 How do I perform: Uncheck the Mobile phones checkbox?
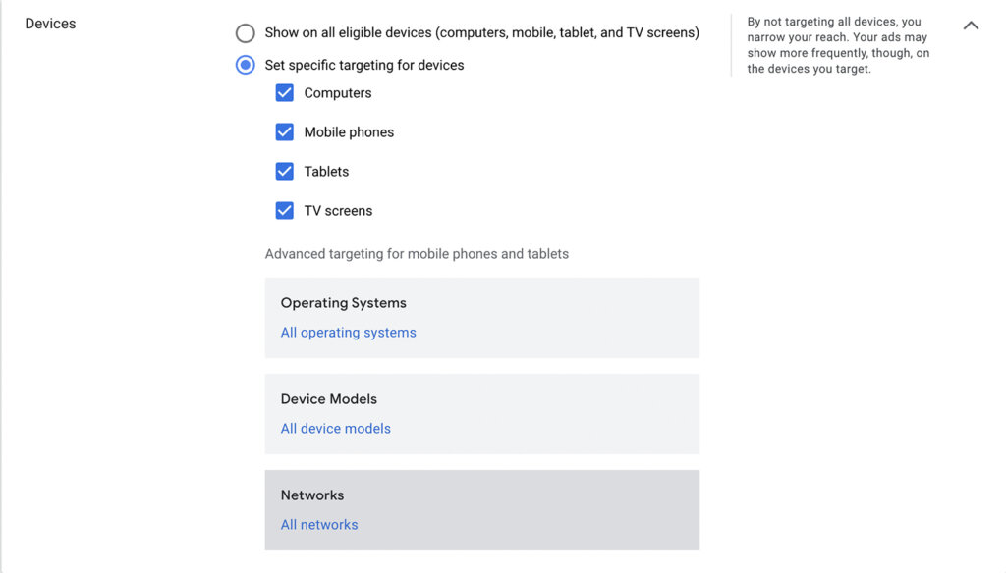coord(285,132)
